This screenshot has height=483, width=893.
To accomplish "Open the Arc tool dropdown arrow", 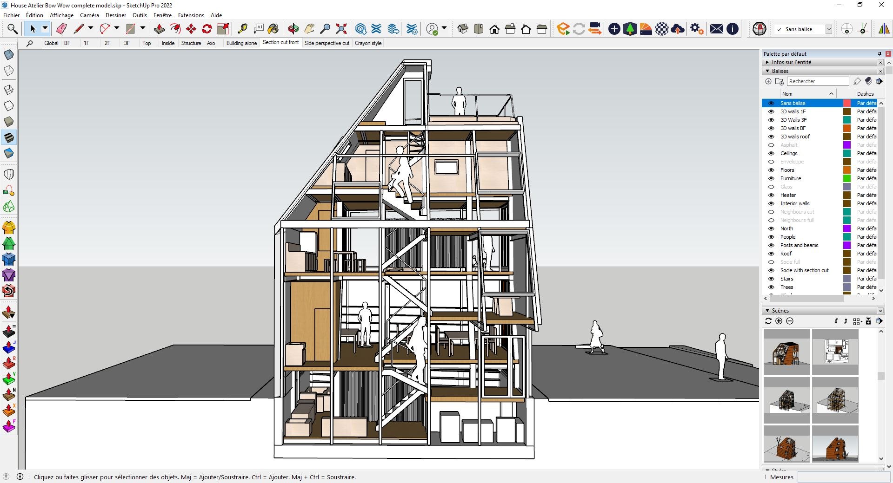I will [117, 29].
